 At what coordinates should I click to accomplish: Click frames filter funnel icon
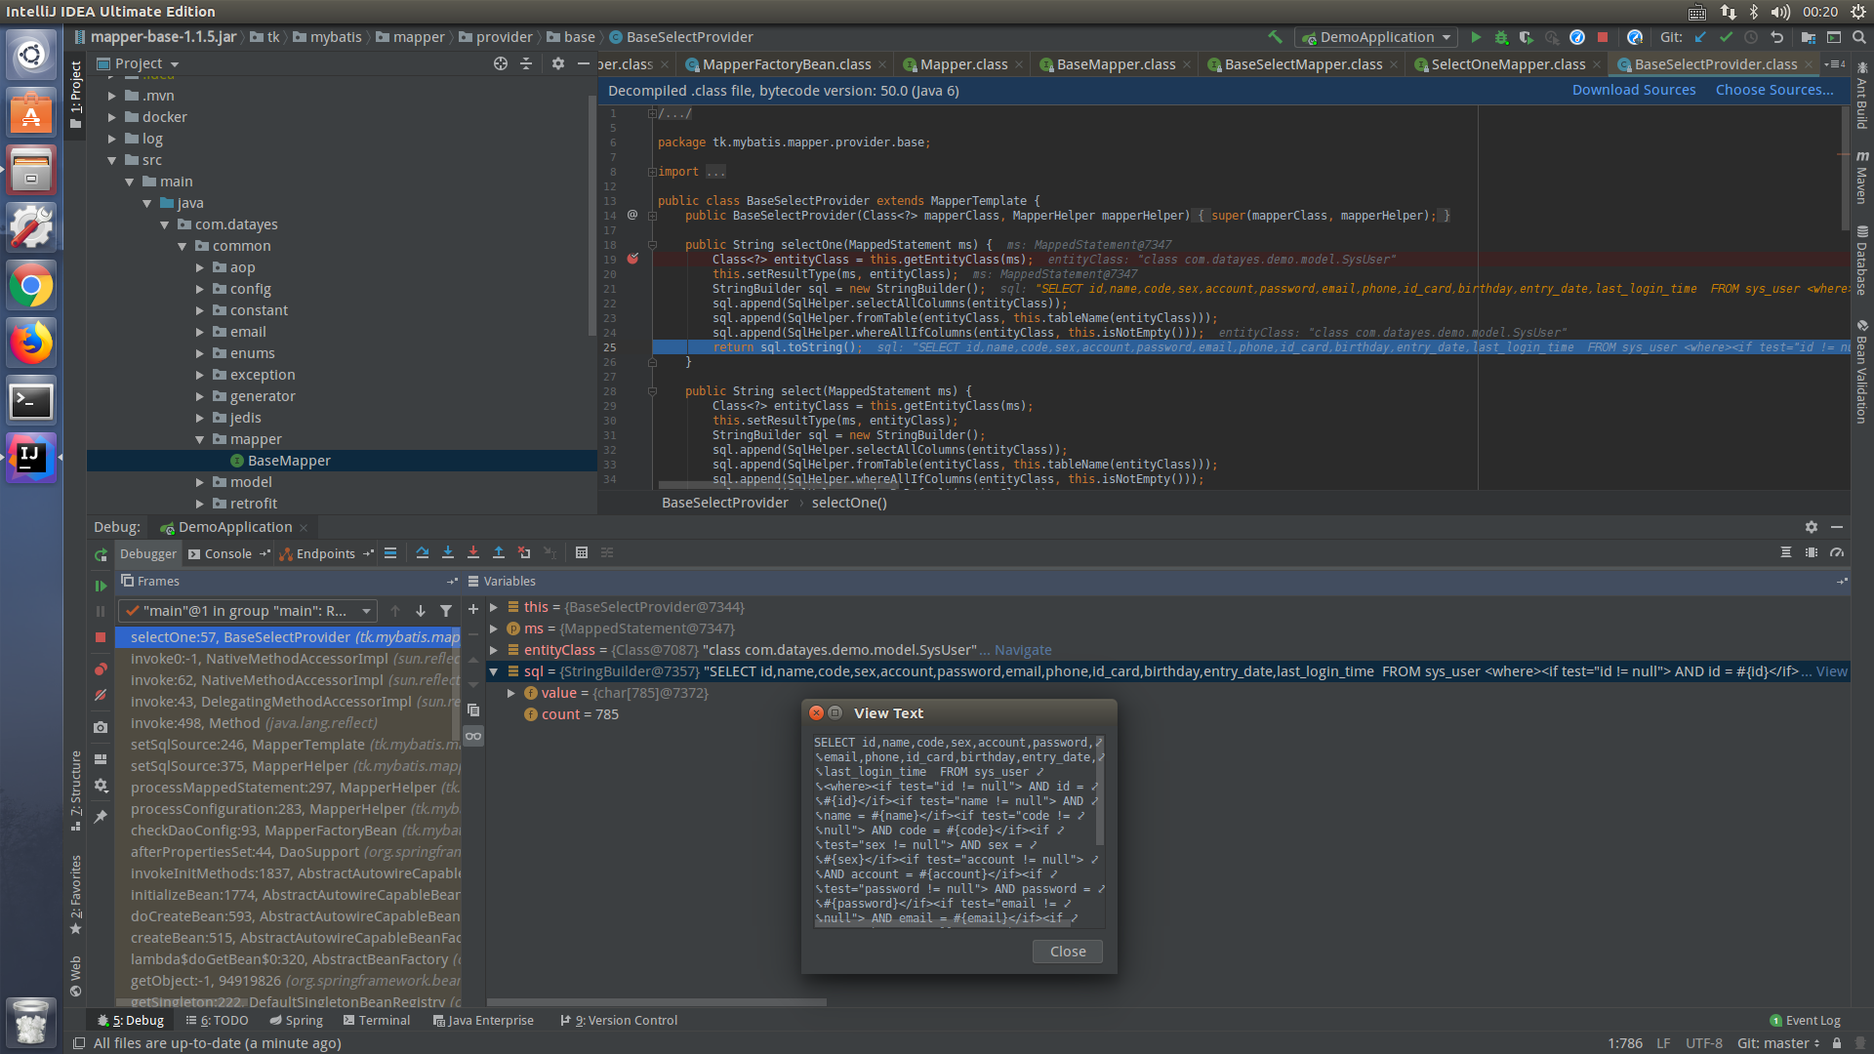point(446,611)
